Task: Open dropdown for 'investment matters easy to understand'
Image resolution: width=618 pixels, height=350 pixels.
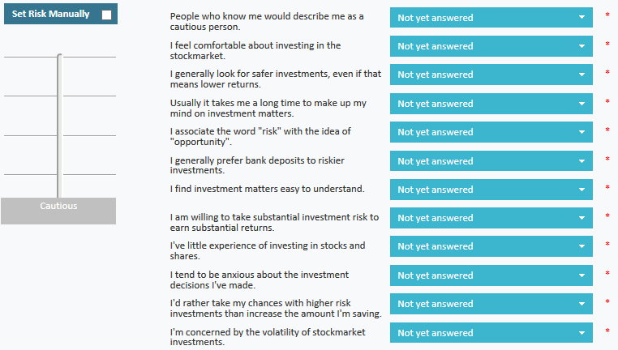Action: tap(491, 190)
